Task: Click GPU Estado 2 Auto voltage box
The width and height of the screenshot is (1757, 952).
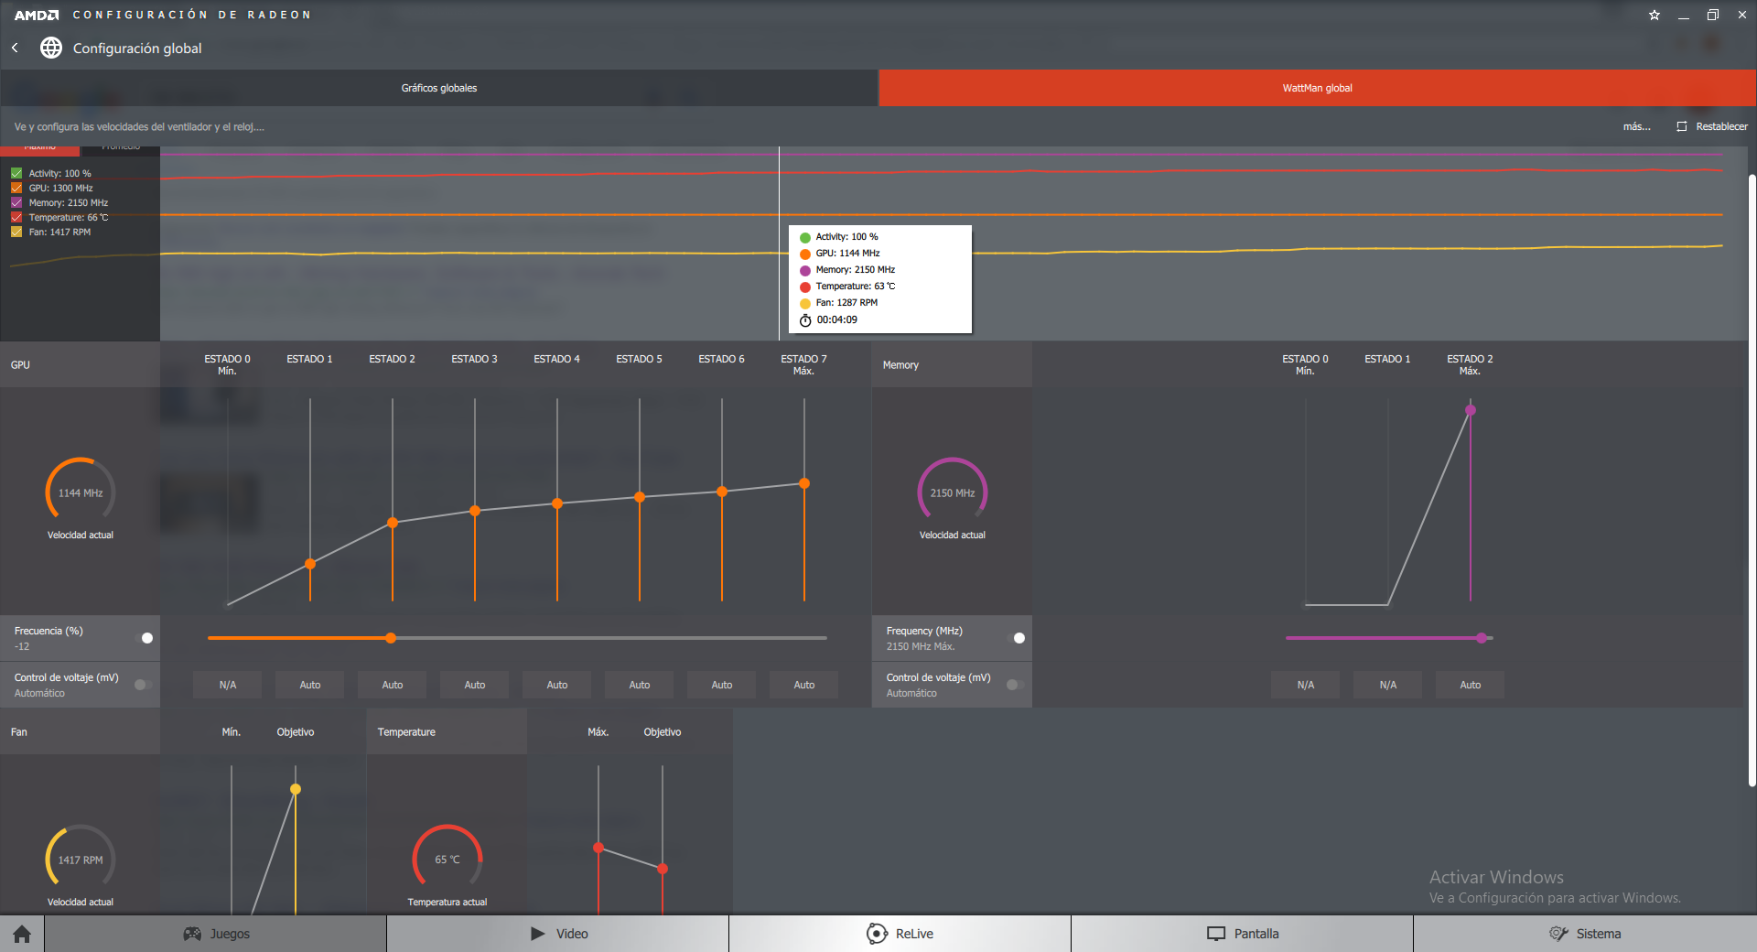Action: pos(393,685)
